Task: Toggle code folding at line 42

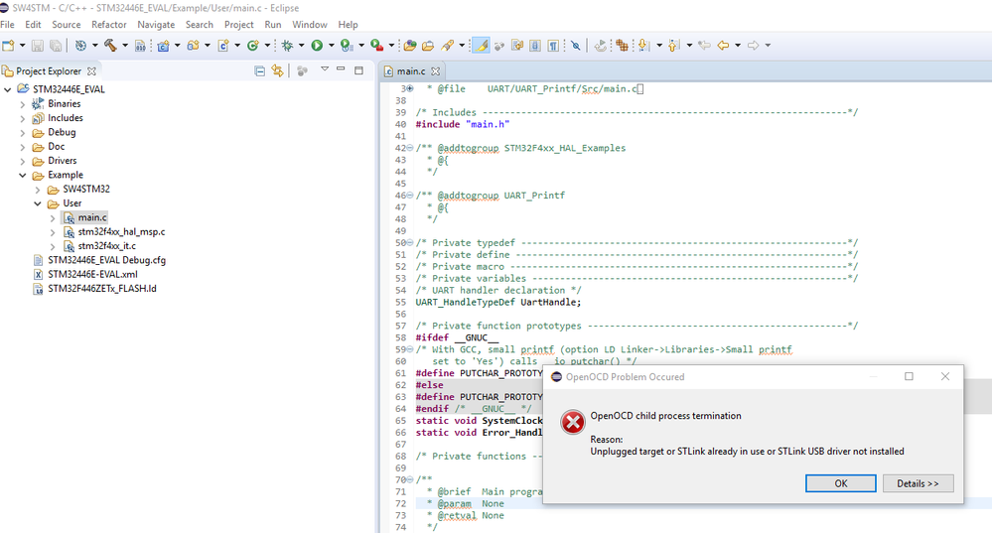Action: pos(410,148)
